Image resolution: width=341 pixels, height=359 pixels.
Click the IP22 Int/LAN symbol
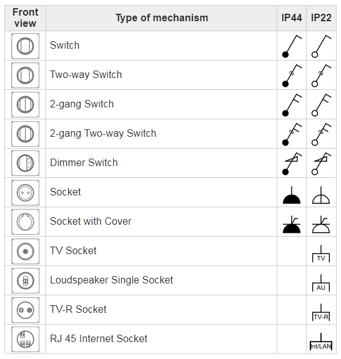[321, 342]
